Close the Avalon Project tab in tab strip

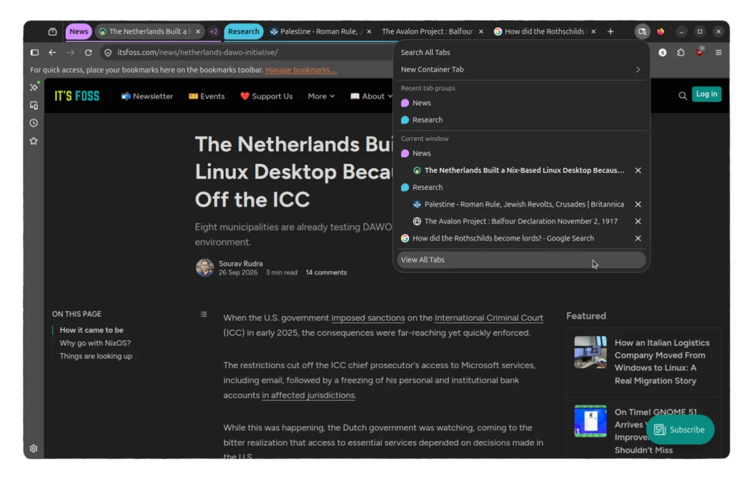(481, 31)
